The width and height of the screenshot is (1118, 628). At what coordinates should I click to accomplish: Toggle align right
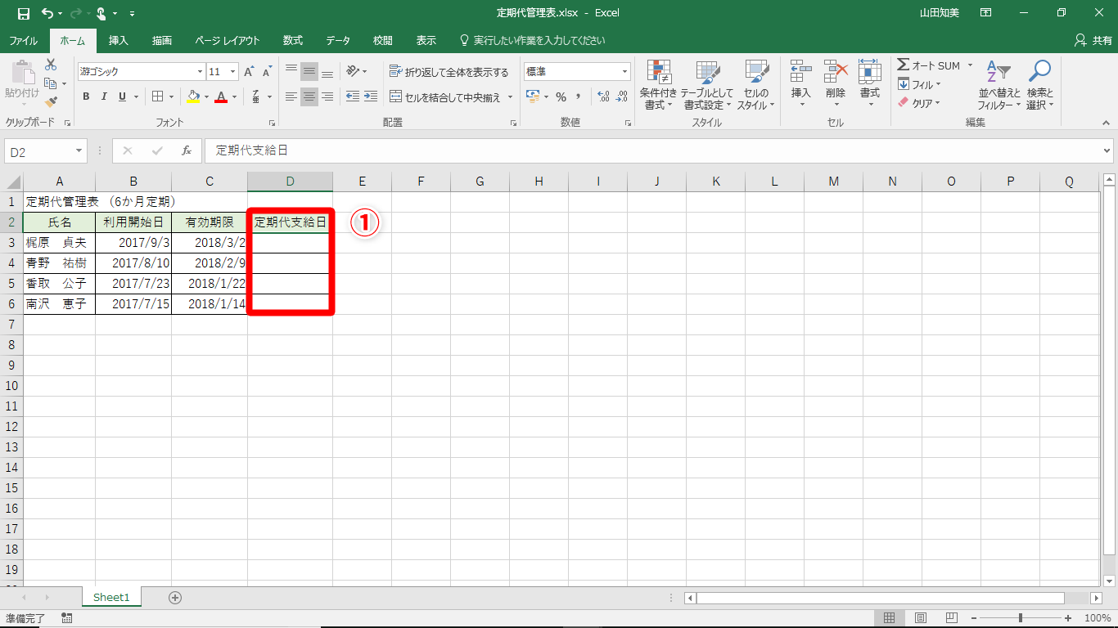(327, 96)
